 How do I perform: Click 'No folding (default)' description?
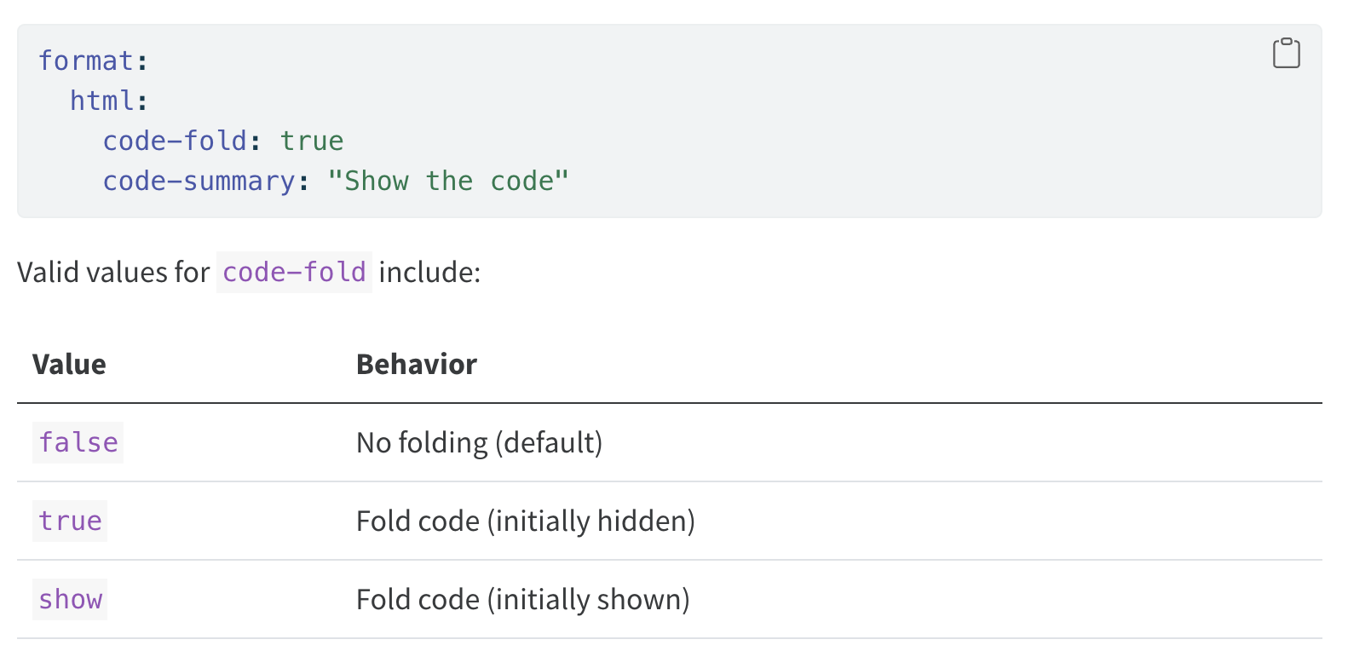tap(479, 443)
